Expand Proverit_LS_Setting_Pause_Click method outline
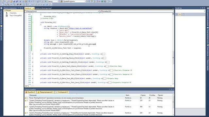 pyautogui.click(x=33, y=58)
